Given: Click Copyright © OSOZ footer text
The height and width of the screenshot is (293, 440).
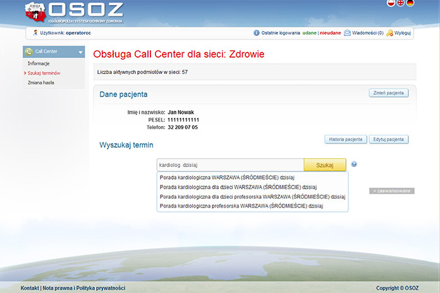Looking at the screenshot, I should (398, 288).
